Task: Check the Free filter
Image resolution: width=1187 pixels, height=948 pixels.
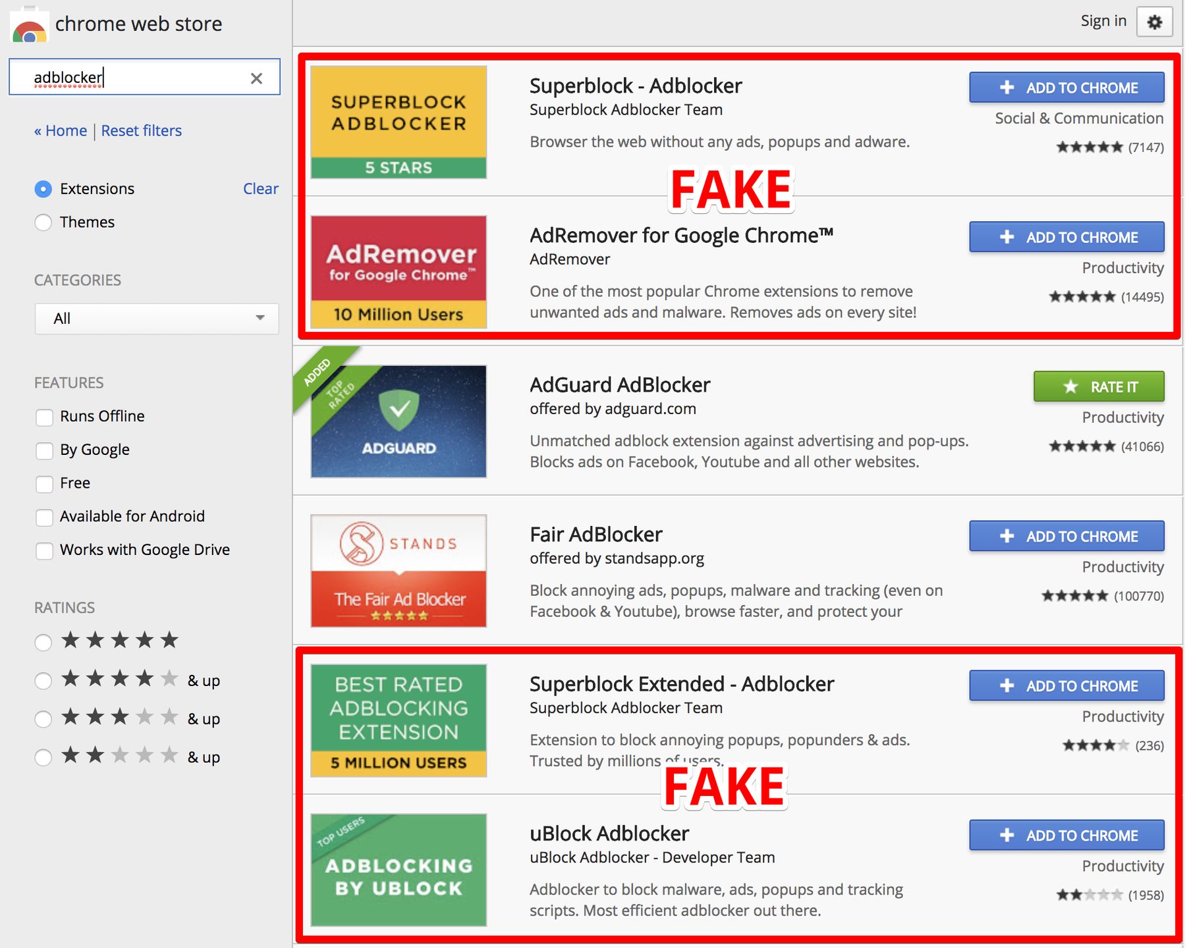Action: tap(43, 484)
